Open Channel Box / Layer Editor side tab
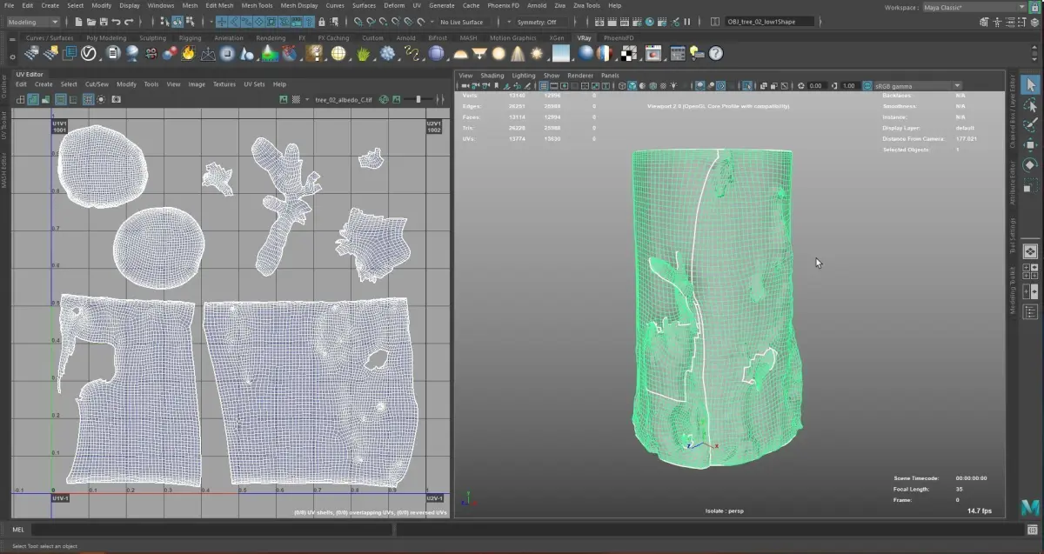Image resolution: width=1044 pixels, height=554 pixels. point(1013,113)
